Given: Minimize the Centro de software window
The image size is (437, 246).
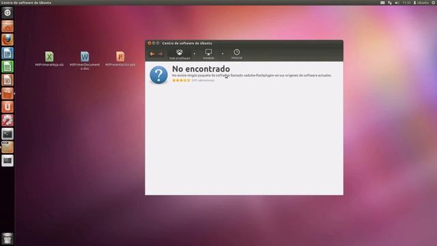Looking at the screenshot, I should click(x=153, y=43).
